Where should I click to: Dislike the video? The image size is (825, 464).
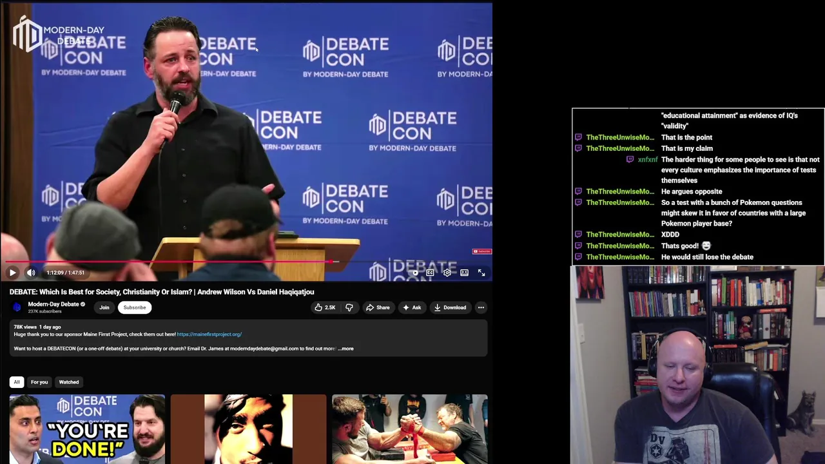[349, 307]
